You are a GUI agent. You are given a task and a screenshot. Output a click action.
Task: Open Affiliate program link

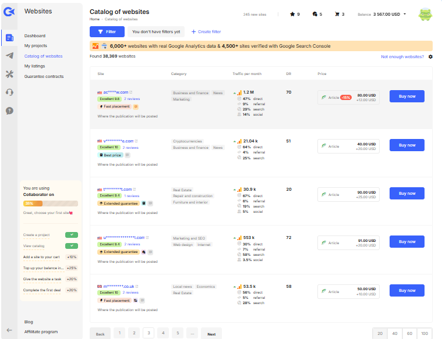click(41, 331)
